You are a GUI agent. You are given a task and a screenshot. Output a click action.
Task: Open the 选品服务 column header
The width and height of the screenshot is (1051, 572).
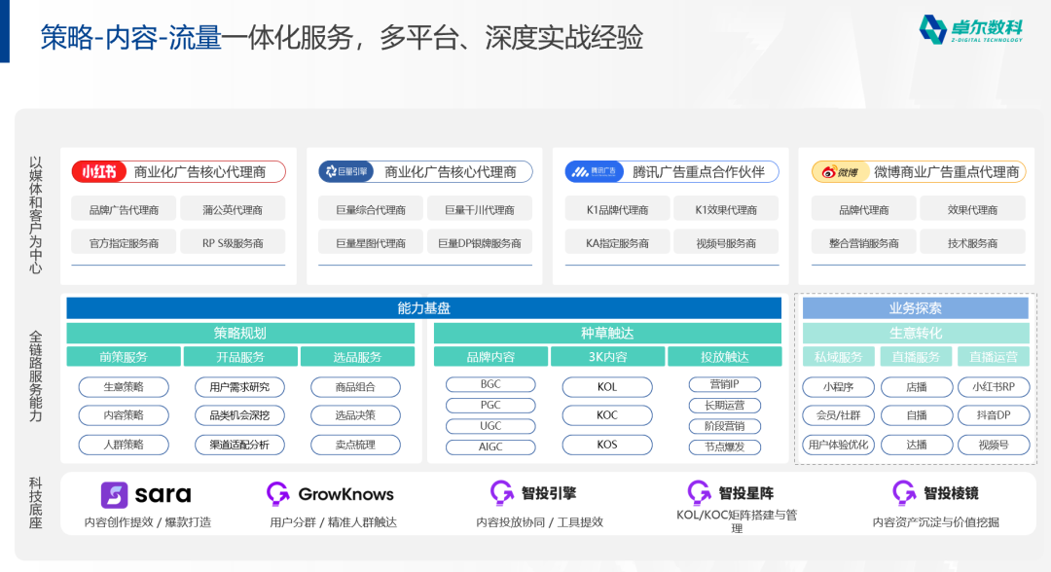(357, 357)
